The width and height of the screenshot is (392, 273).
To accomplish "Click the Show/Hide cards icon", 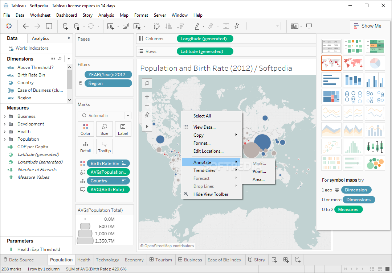I will pyautogui.click(x=295, y=26).
